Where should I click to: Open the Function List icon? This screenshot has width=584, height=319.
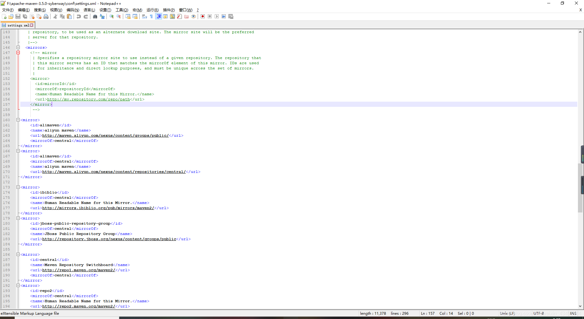pyautogui.click(x=179, y=16)
